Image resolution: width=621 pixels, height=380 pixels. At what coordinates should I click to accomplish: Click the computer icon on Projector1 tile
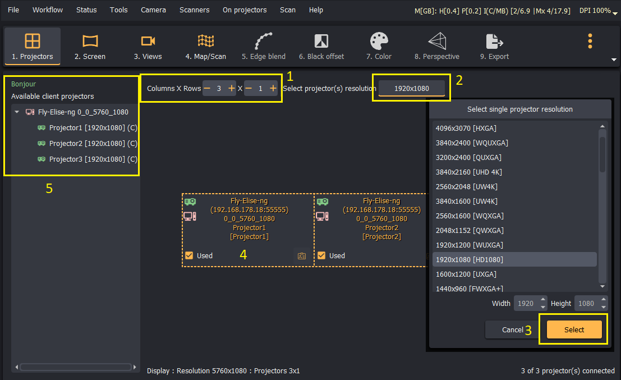pyautogui.click(x=190, y=216)
